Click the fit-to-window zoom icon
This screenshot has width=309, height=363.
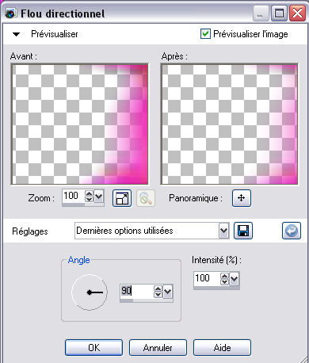pyautogui.click(x=122, y=198)
